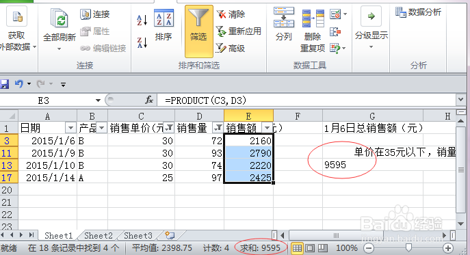This screenshot has height=255, width=470.
Task: Open sales amount filter dropdown
Action: coord(267,128)
